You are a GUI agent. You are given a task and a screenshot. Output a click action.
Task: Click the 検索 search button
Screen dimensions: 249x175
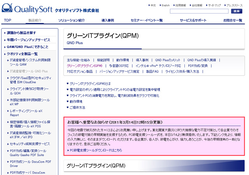(237, 11)
